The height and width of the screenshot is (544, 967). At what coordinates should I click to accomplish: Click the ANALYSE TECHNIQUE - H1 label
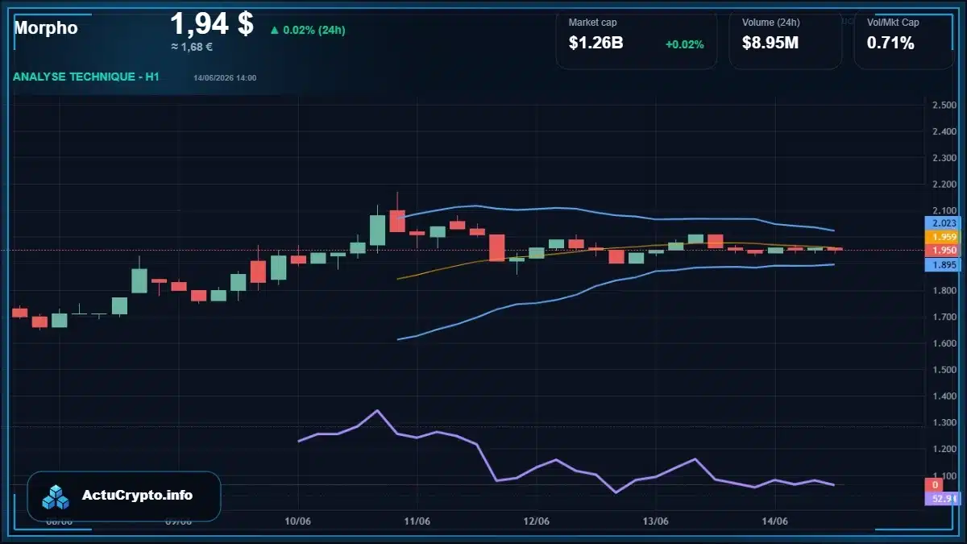pyautogui.click(x=86, y=77)
